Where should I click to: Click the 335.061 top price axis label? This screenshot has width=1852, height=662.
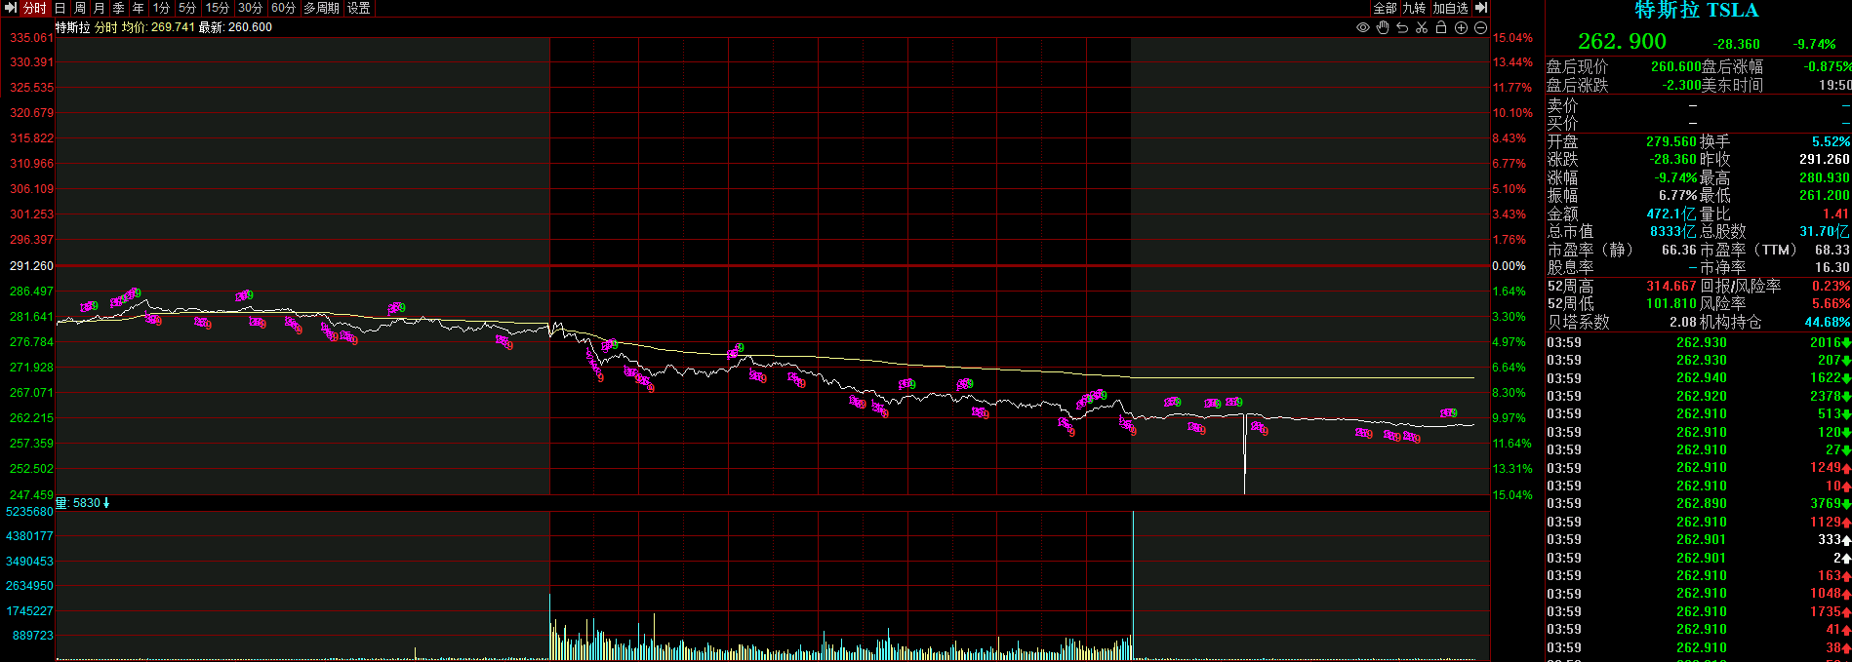(31, 38)
